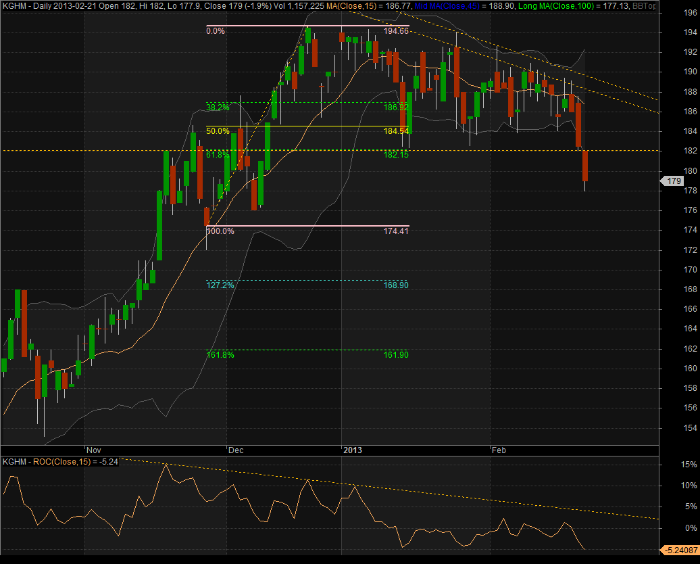Screen dimensions: 700x564
Task: Click the 38.2% retracement label
Action: pos(218,108)
